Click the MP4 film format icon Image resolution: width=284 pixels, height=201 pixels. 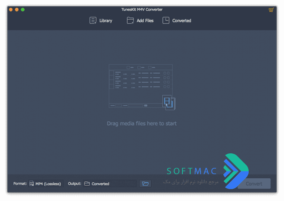32,184
